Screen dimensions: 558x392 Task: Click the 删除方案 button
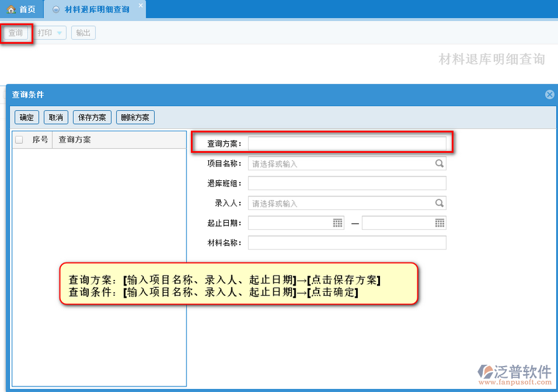pyautogui.click(x=135, y=117)
